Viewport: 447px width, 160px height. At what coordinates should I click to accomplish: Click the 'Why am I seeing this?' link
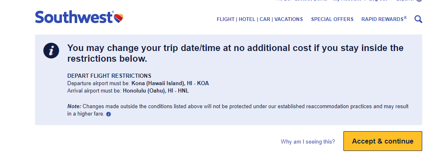[308, 141]
